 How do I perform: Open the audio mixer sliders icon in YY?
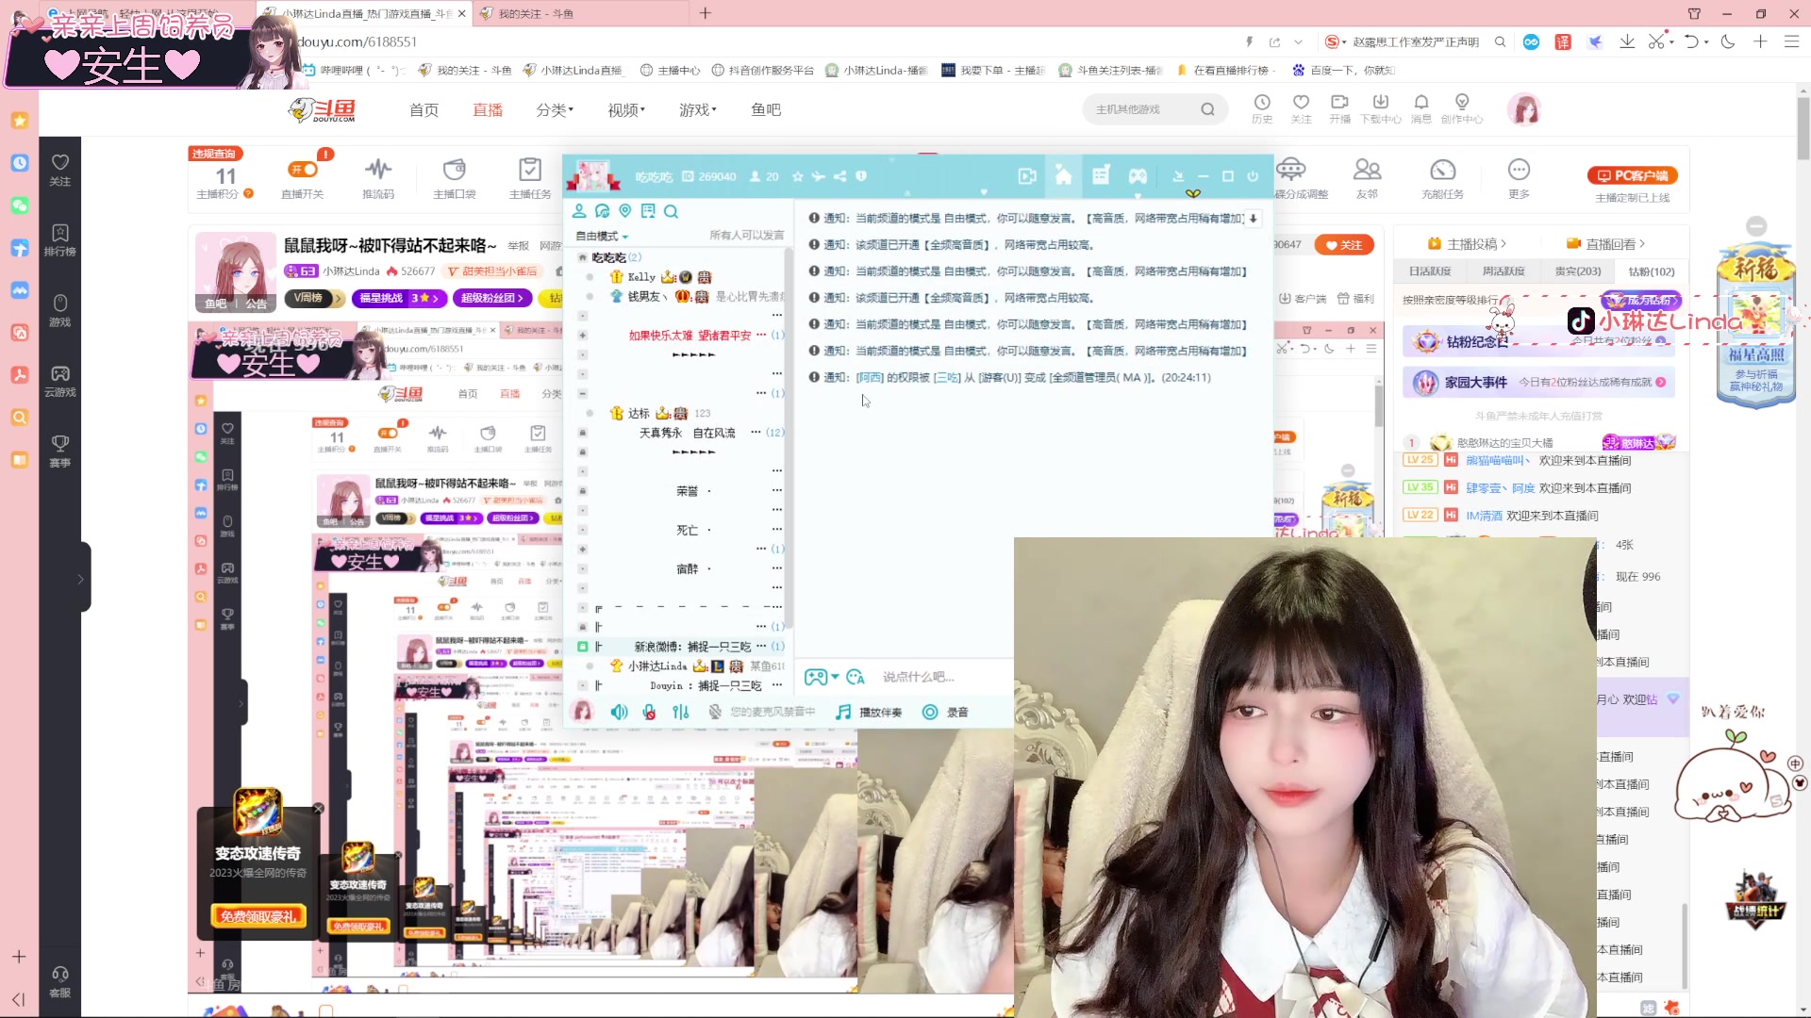pyautogui.click(x=680, y=713)
